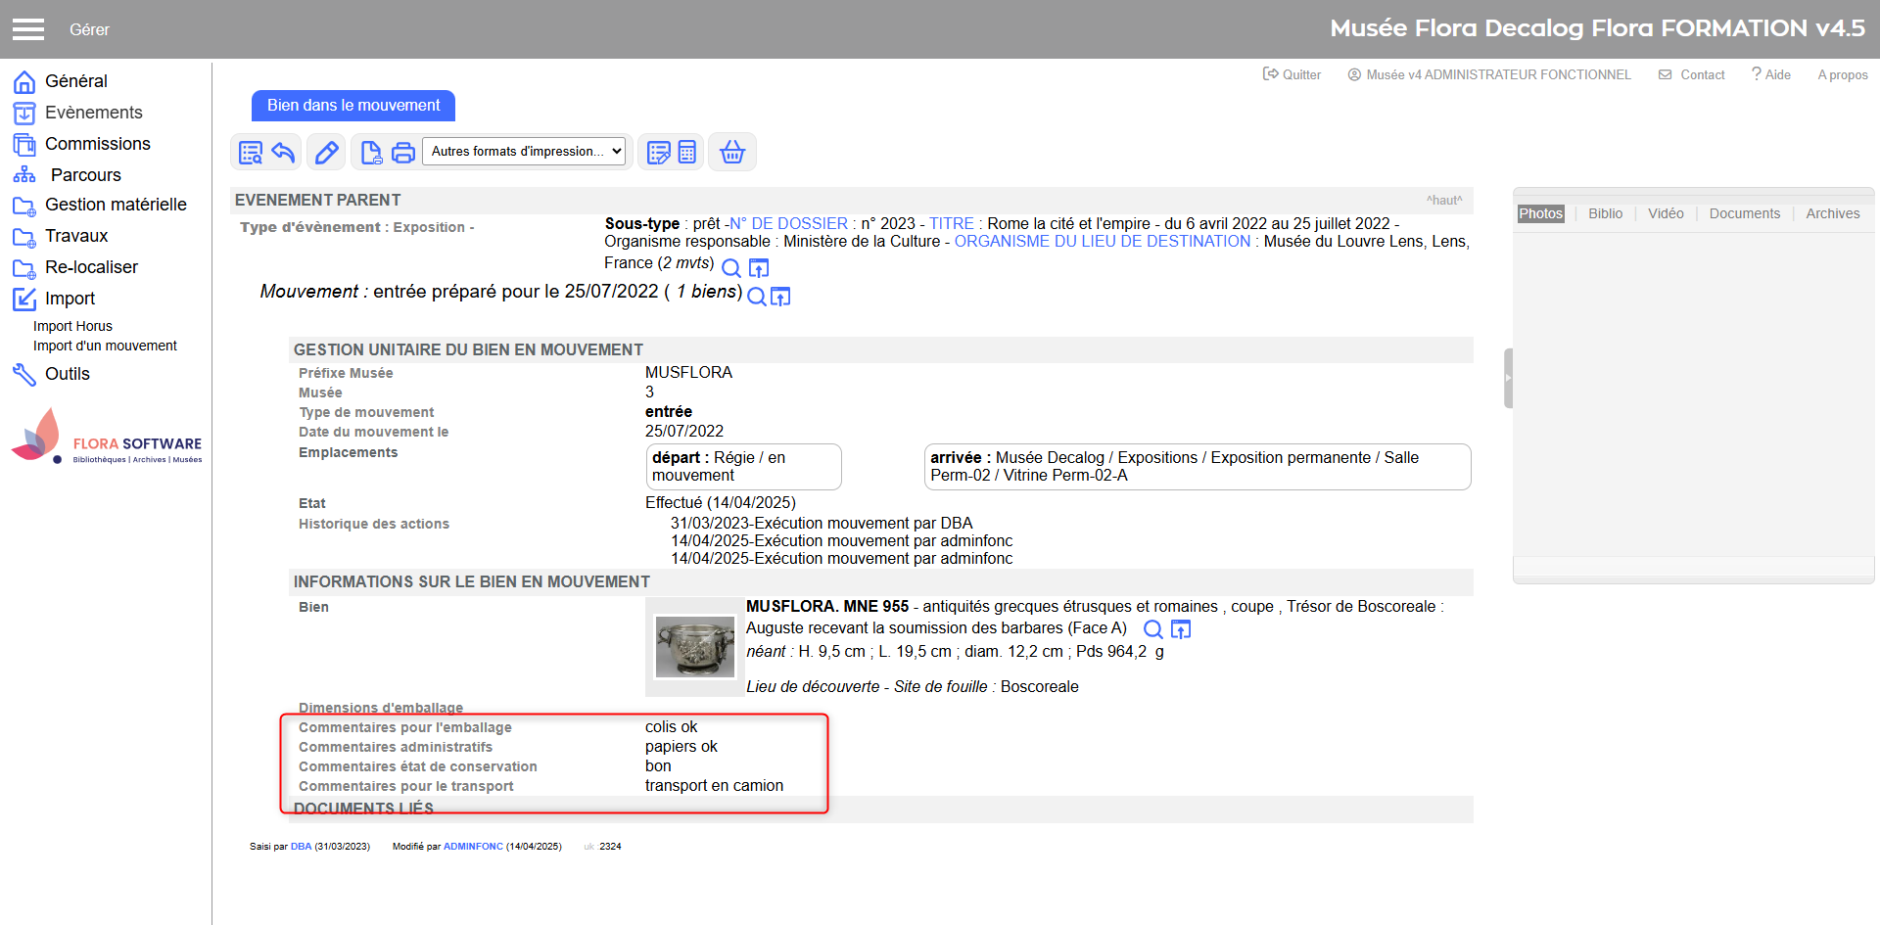Click the Quitter link
Viewport: 1880px width, 925px height.
click(1292, 74)
